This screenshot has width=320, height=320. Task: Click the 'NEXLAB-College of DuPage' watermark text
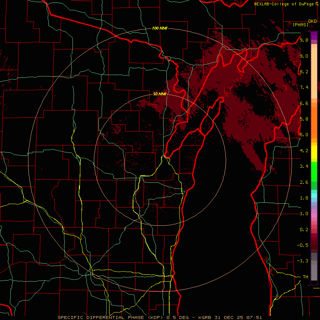(x=284, y=4)
